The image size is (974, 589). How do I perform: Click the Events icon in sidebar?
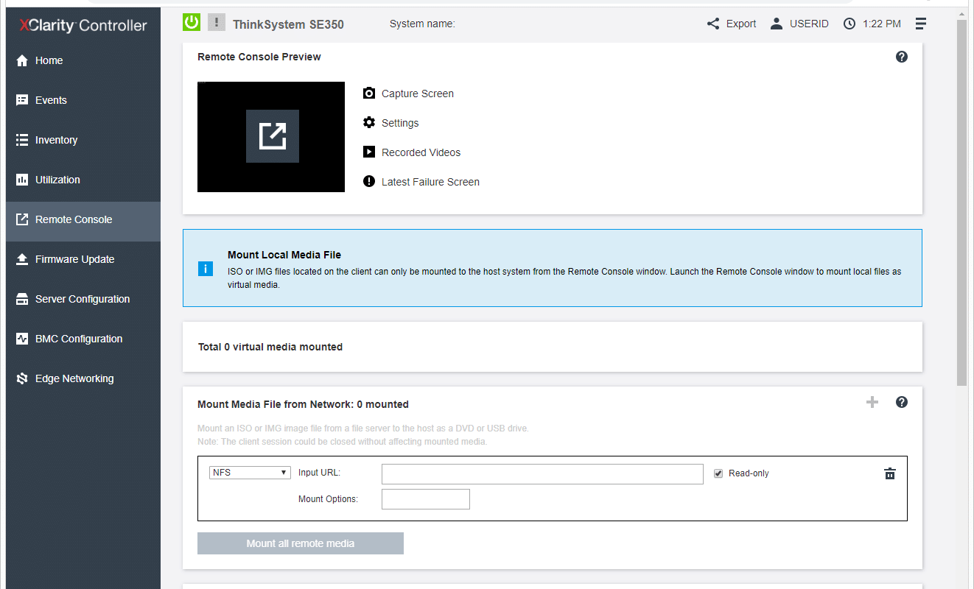coord(22,100)
